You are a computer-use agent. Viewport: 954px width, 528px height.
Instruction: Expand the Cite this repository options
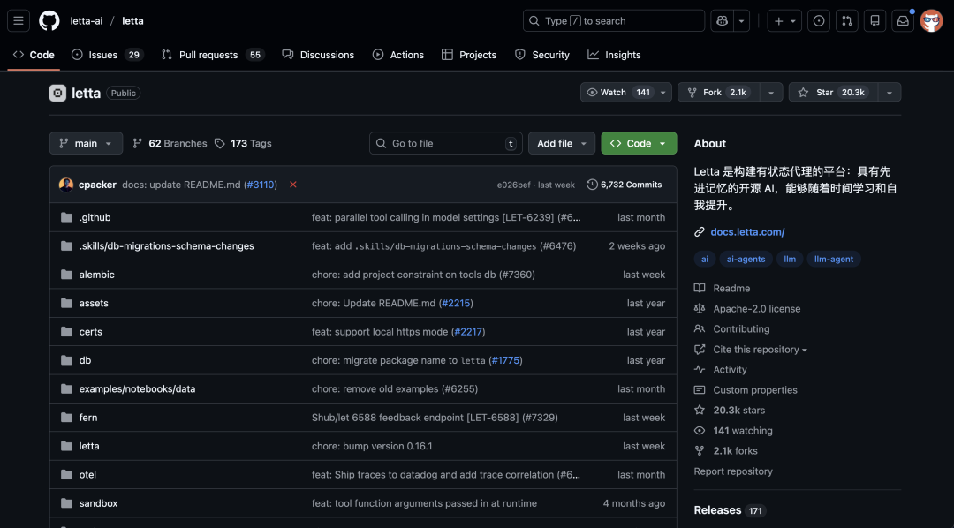click(750, 349)
